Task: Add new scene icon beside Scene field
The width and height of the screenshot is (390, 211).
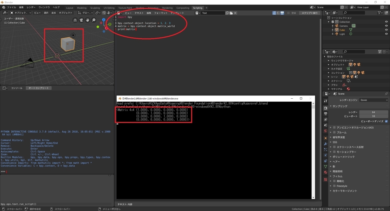Action: [x=342, y=7]
